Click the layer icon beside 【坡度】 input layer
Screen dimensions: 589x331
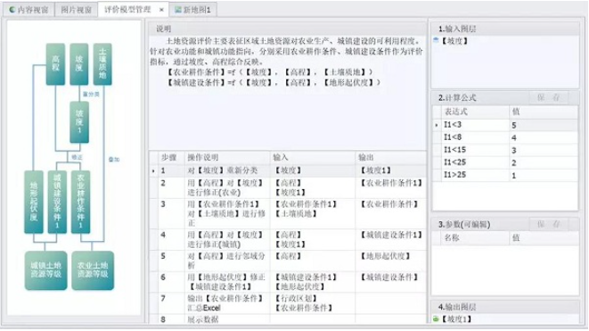(436, 40)
